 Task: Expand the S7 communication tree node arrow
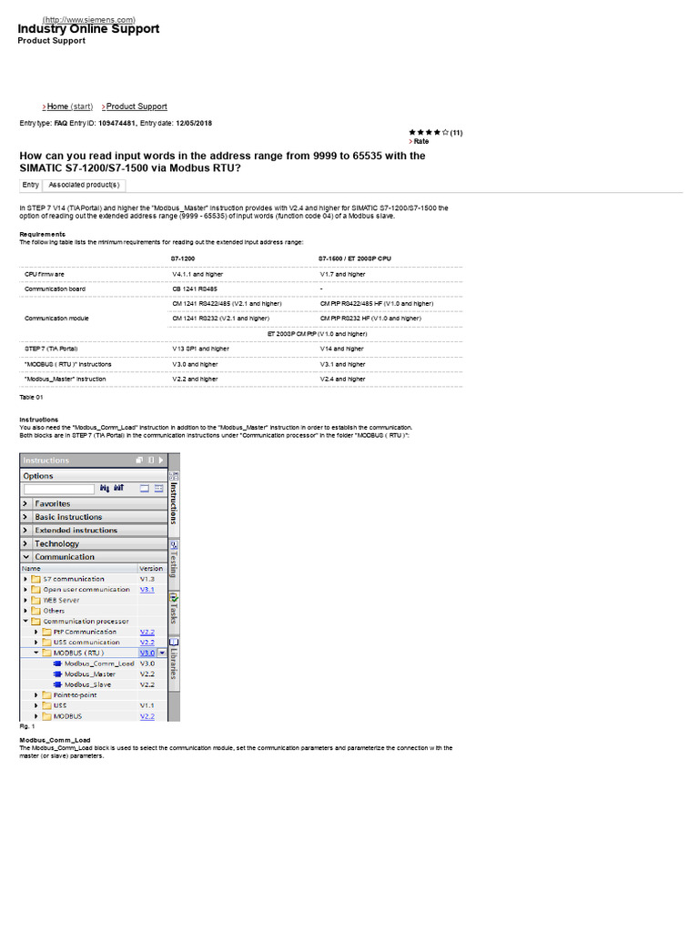point(25,579)
